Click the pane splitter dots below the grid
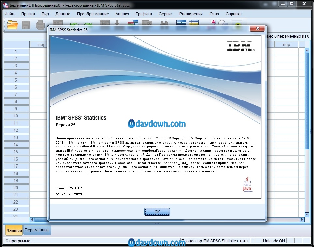 click(x=157, y=224)
